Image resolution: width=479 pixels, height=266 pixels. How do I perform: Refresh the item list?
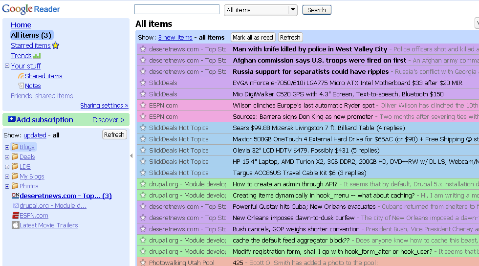coord(290,37)
